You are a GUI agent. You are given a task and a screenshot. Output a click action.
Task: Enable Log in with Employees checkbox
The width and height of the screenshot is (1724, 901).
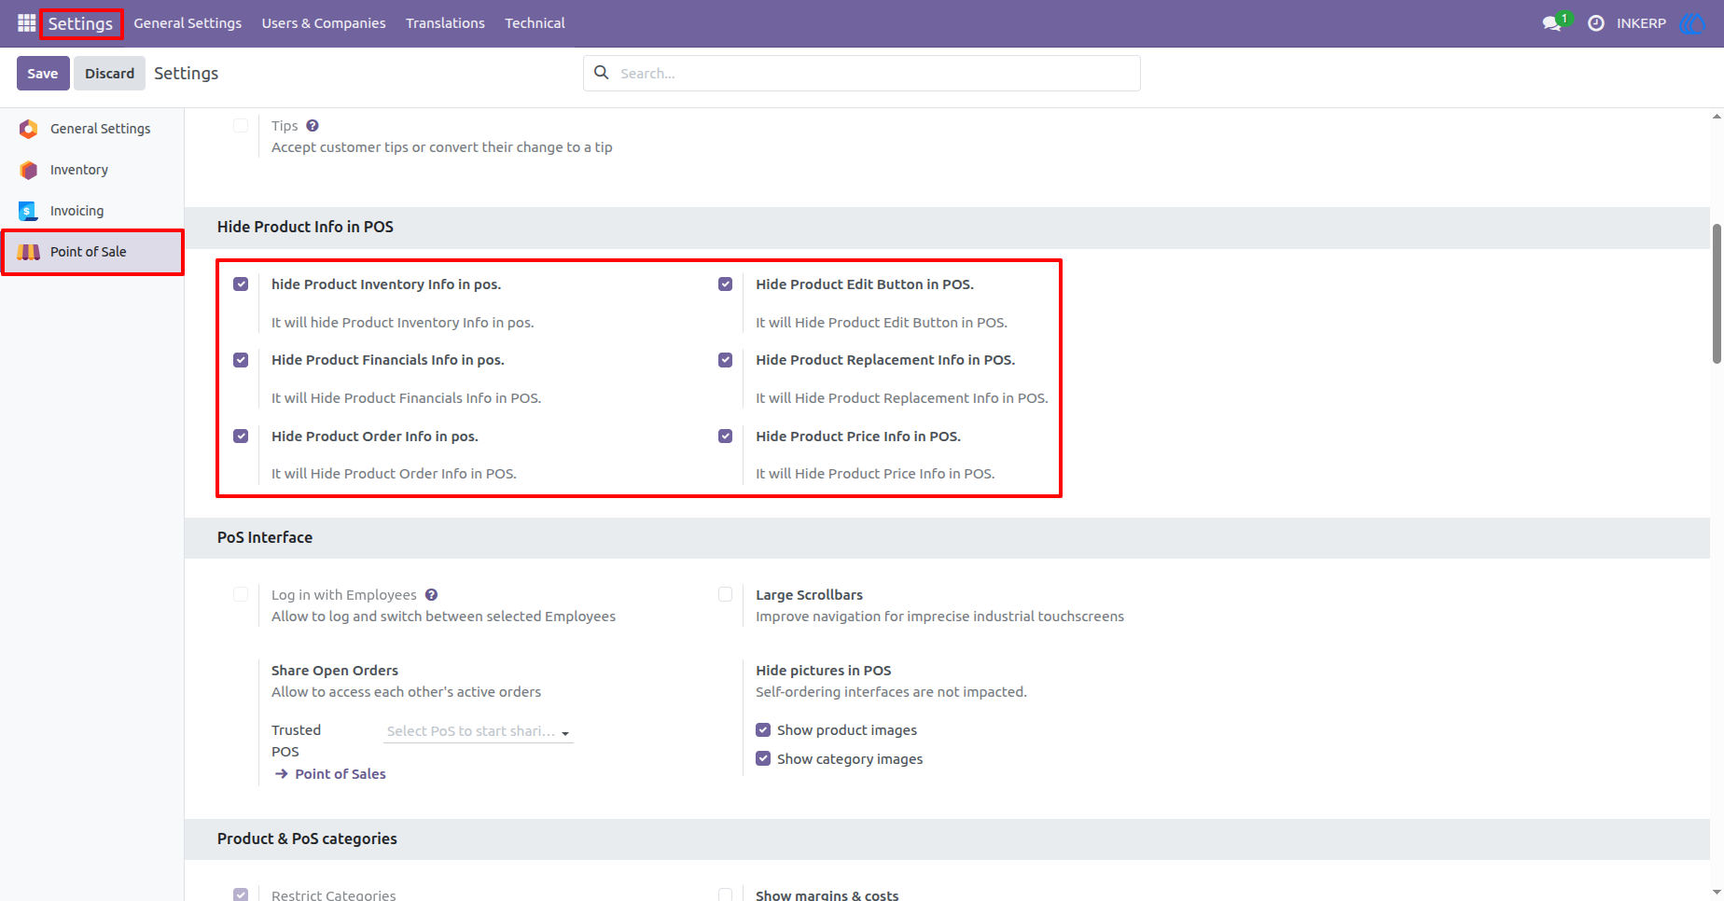pyautogui.click(x=241, y=594)
